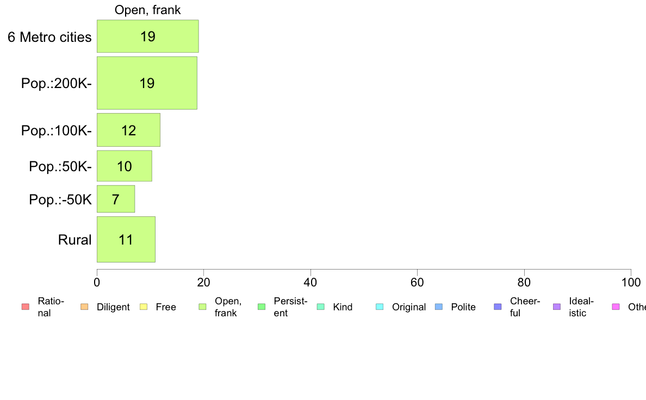Viewport: 646px width, 400px height.
Task: Select the Diligent orange legend swatch
Action: pyautogui.click(x=84, y=307)
